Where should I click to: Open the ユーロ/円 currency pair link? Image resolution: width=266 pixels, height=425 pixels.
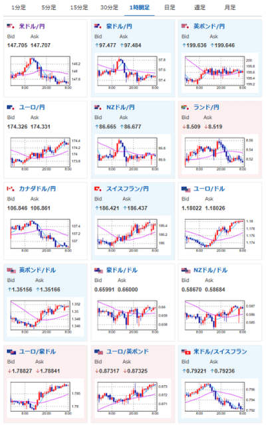(x=32, y=108)
